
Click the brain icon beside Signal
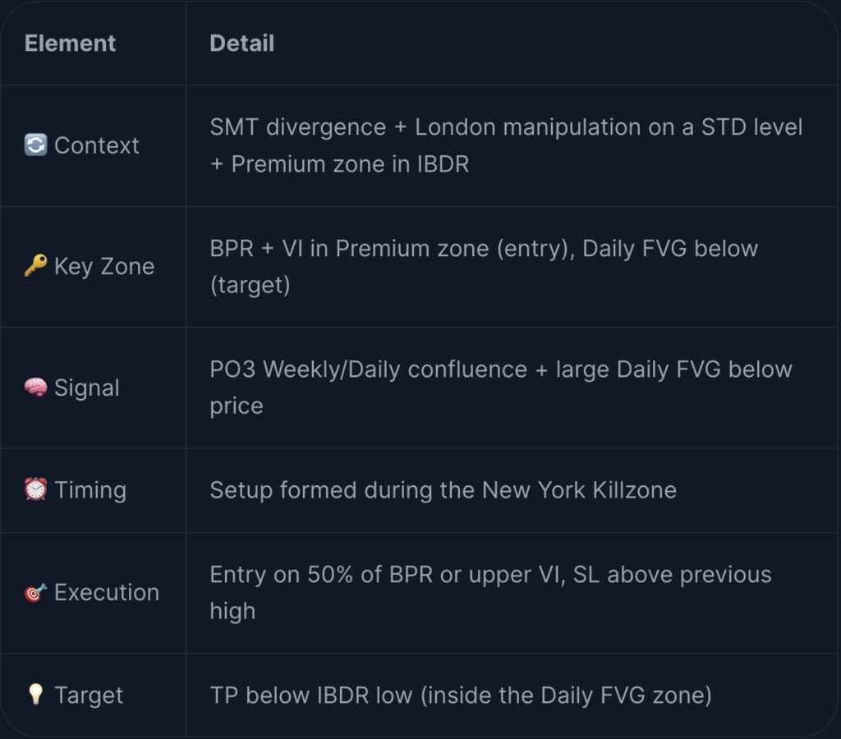click(35, 387)
